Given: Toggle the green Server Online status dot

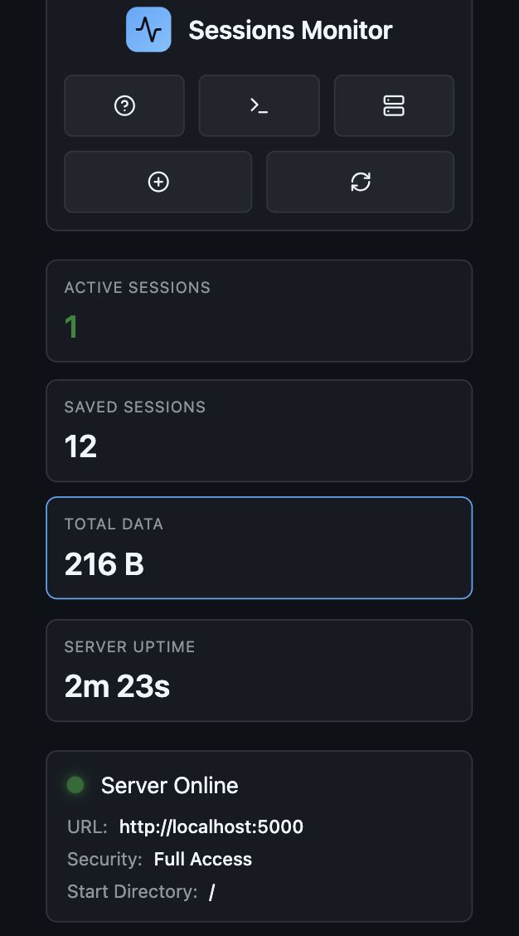Looking at the screenshot, I should tap(75, 784).
